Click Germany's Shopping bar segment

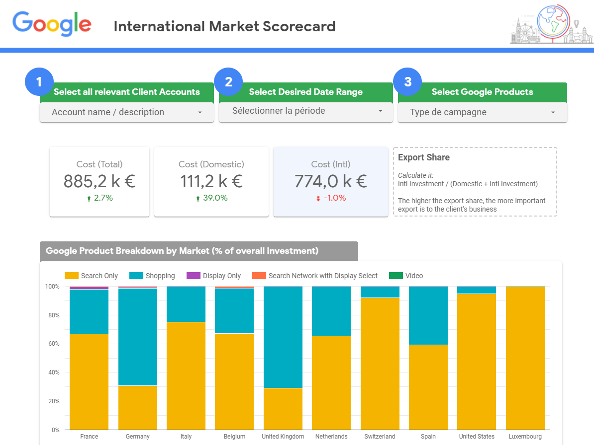coord(137,337)
